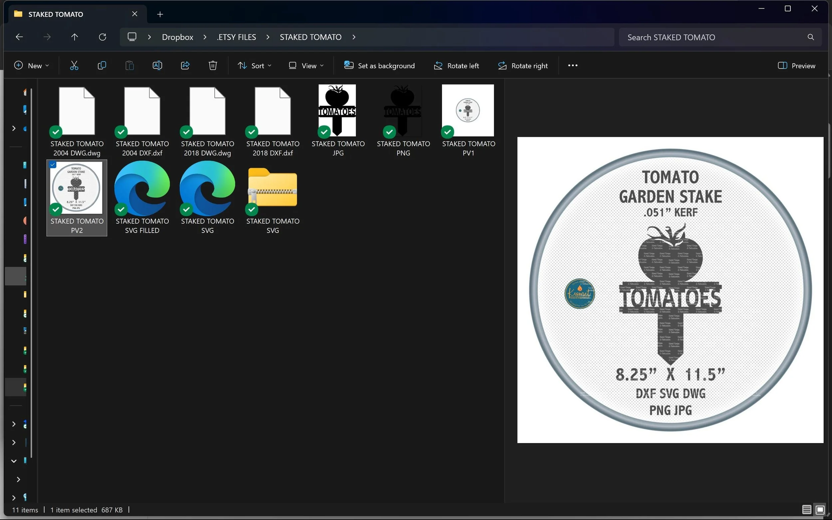
Task: Click Set as background
Action: (x=379, y=65)
